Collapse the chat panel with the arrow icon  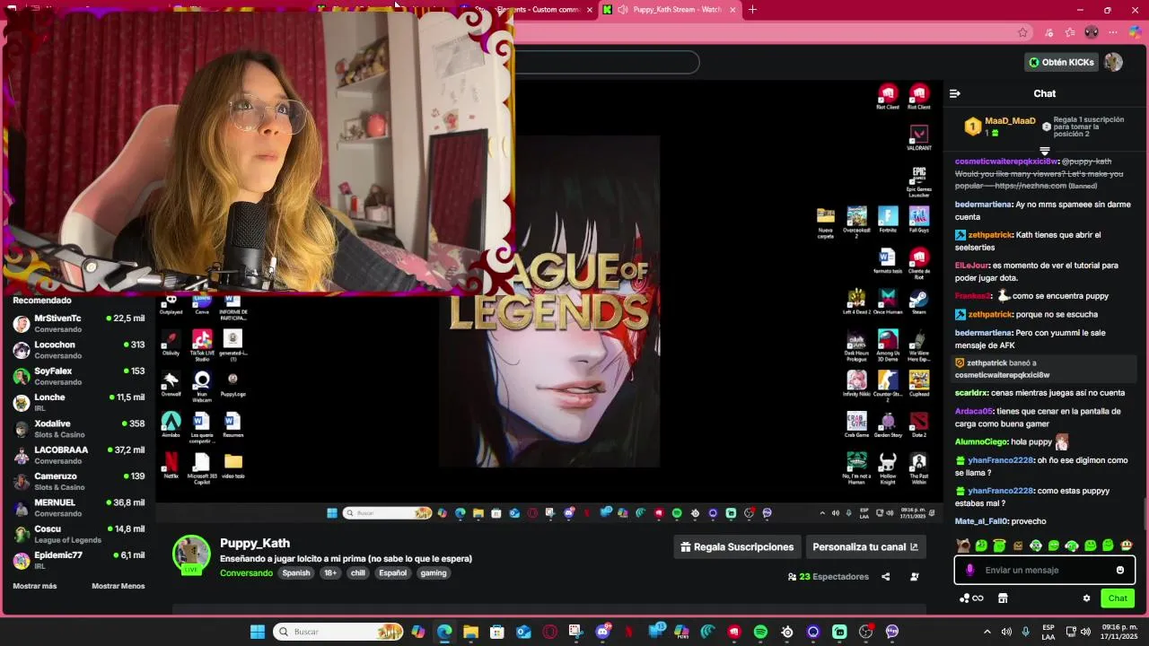coord(954,93)
